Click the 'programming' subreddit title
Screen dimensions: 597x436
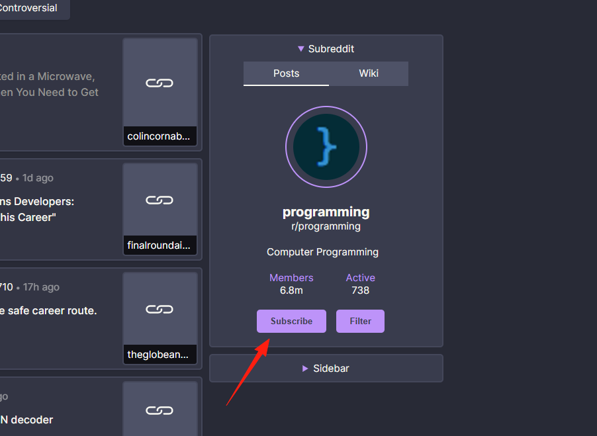(326, 212)
